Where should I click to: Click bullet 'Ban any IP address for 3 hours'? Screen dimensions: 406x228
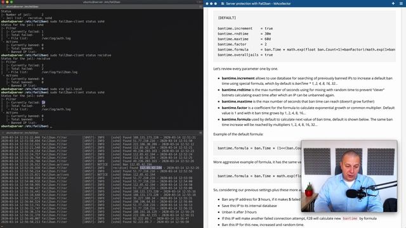(261, 199)
